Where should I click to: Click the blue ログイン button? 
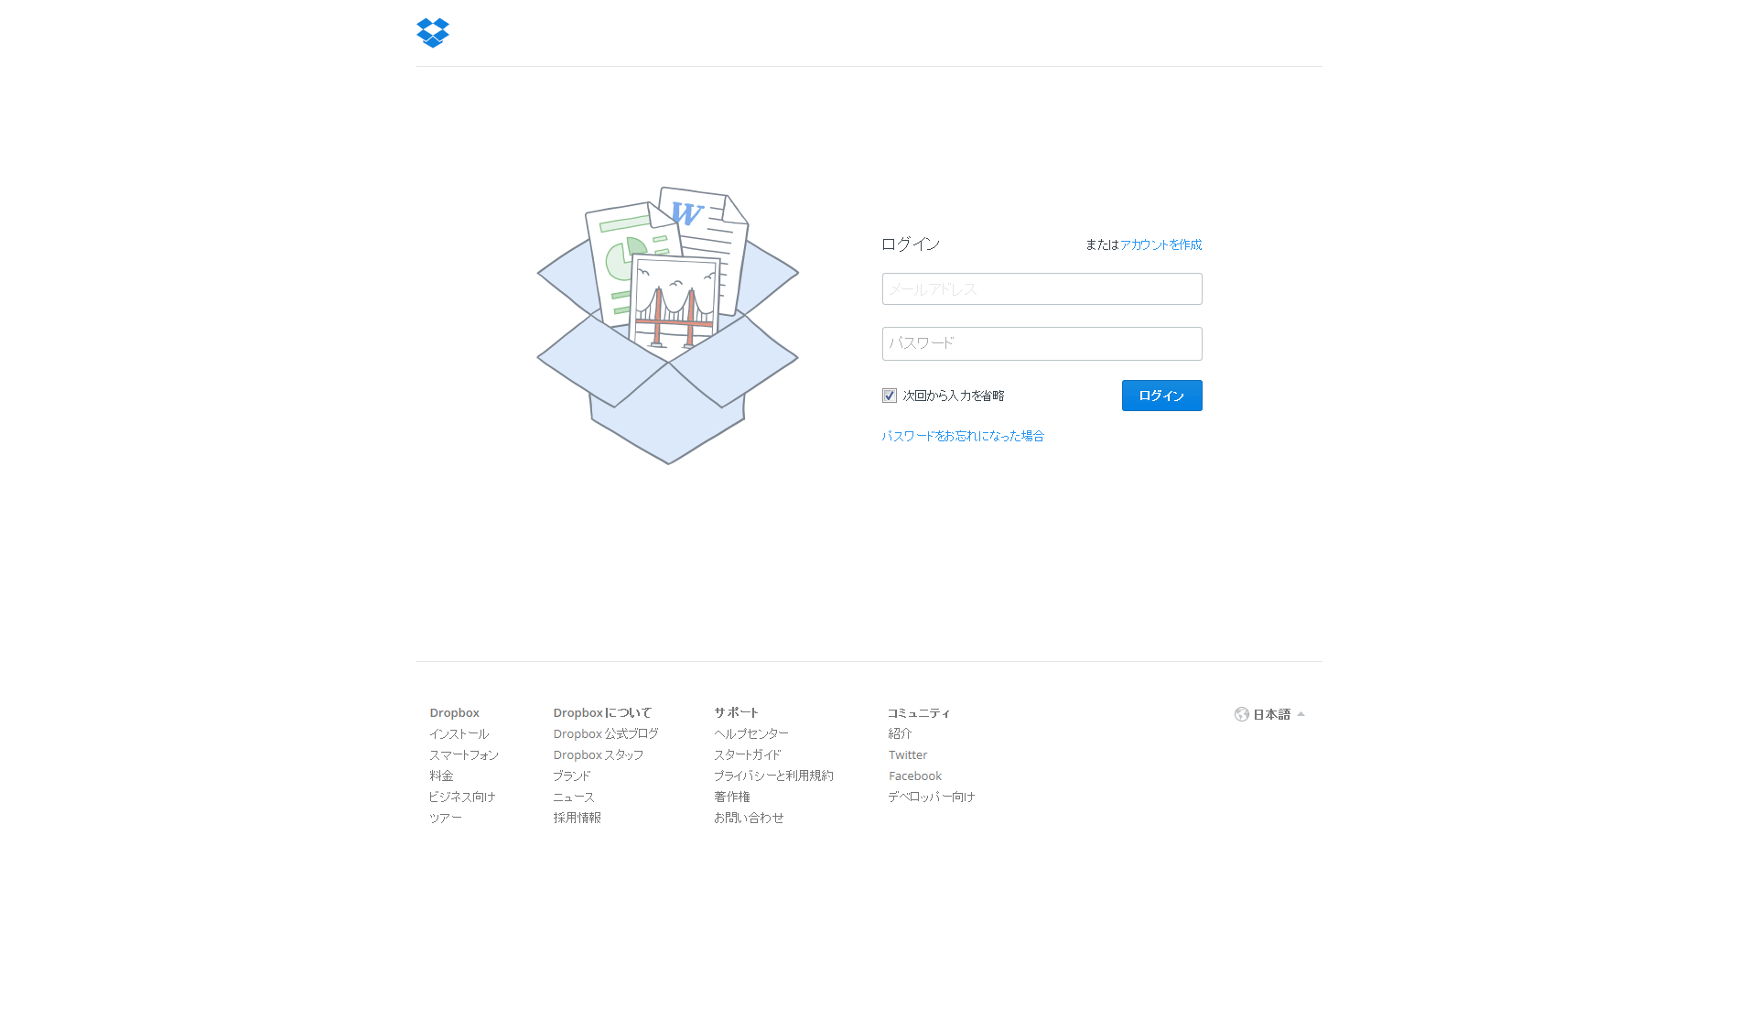(x=1162, y=396)
